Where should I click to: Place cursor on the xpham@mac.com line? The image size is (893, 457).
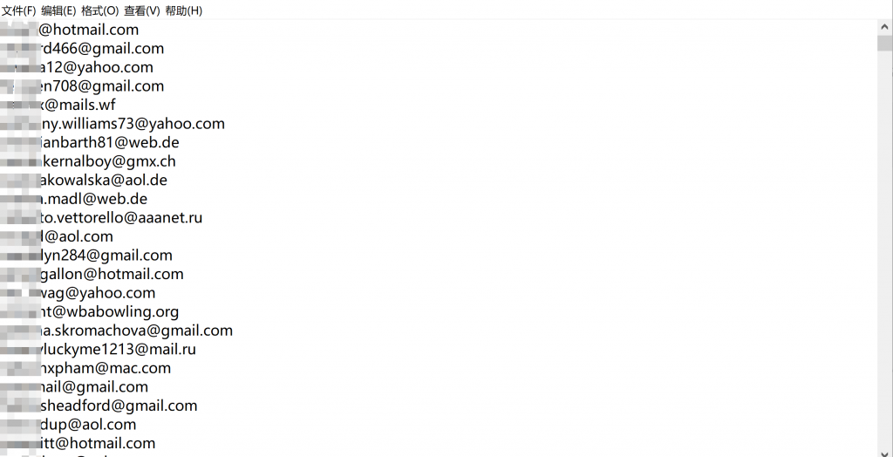(x=85, y=368)
